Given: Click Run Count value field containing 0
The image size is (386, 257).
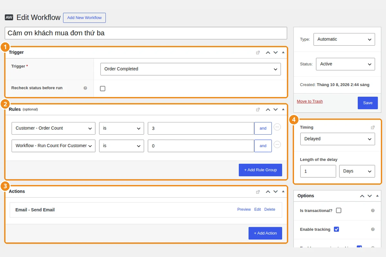Looking at the screenshot, I should coord(201,146).
